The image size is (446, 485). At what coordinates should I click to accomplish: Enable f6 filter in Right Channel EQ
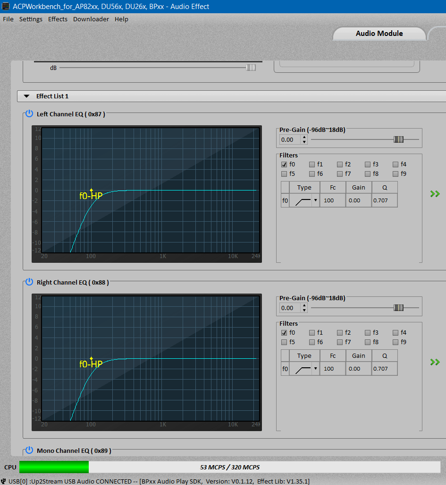312,342
